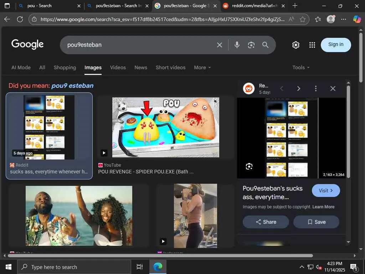Switch to the News tab
The image size is (365, 274).
(x=141, y=67)
